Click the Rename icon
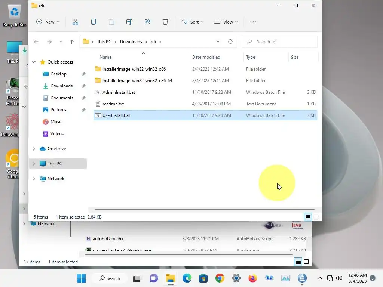Screen dimensions: 383x287 click(x=129, y=22)
